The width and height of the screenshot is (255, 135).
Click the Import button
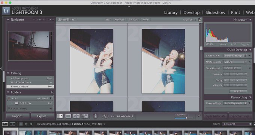pos(18,116)
